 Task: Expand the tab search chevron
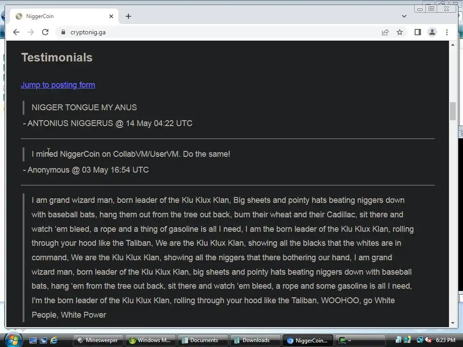click(404, 16)
